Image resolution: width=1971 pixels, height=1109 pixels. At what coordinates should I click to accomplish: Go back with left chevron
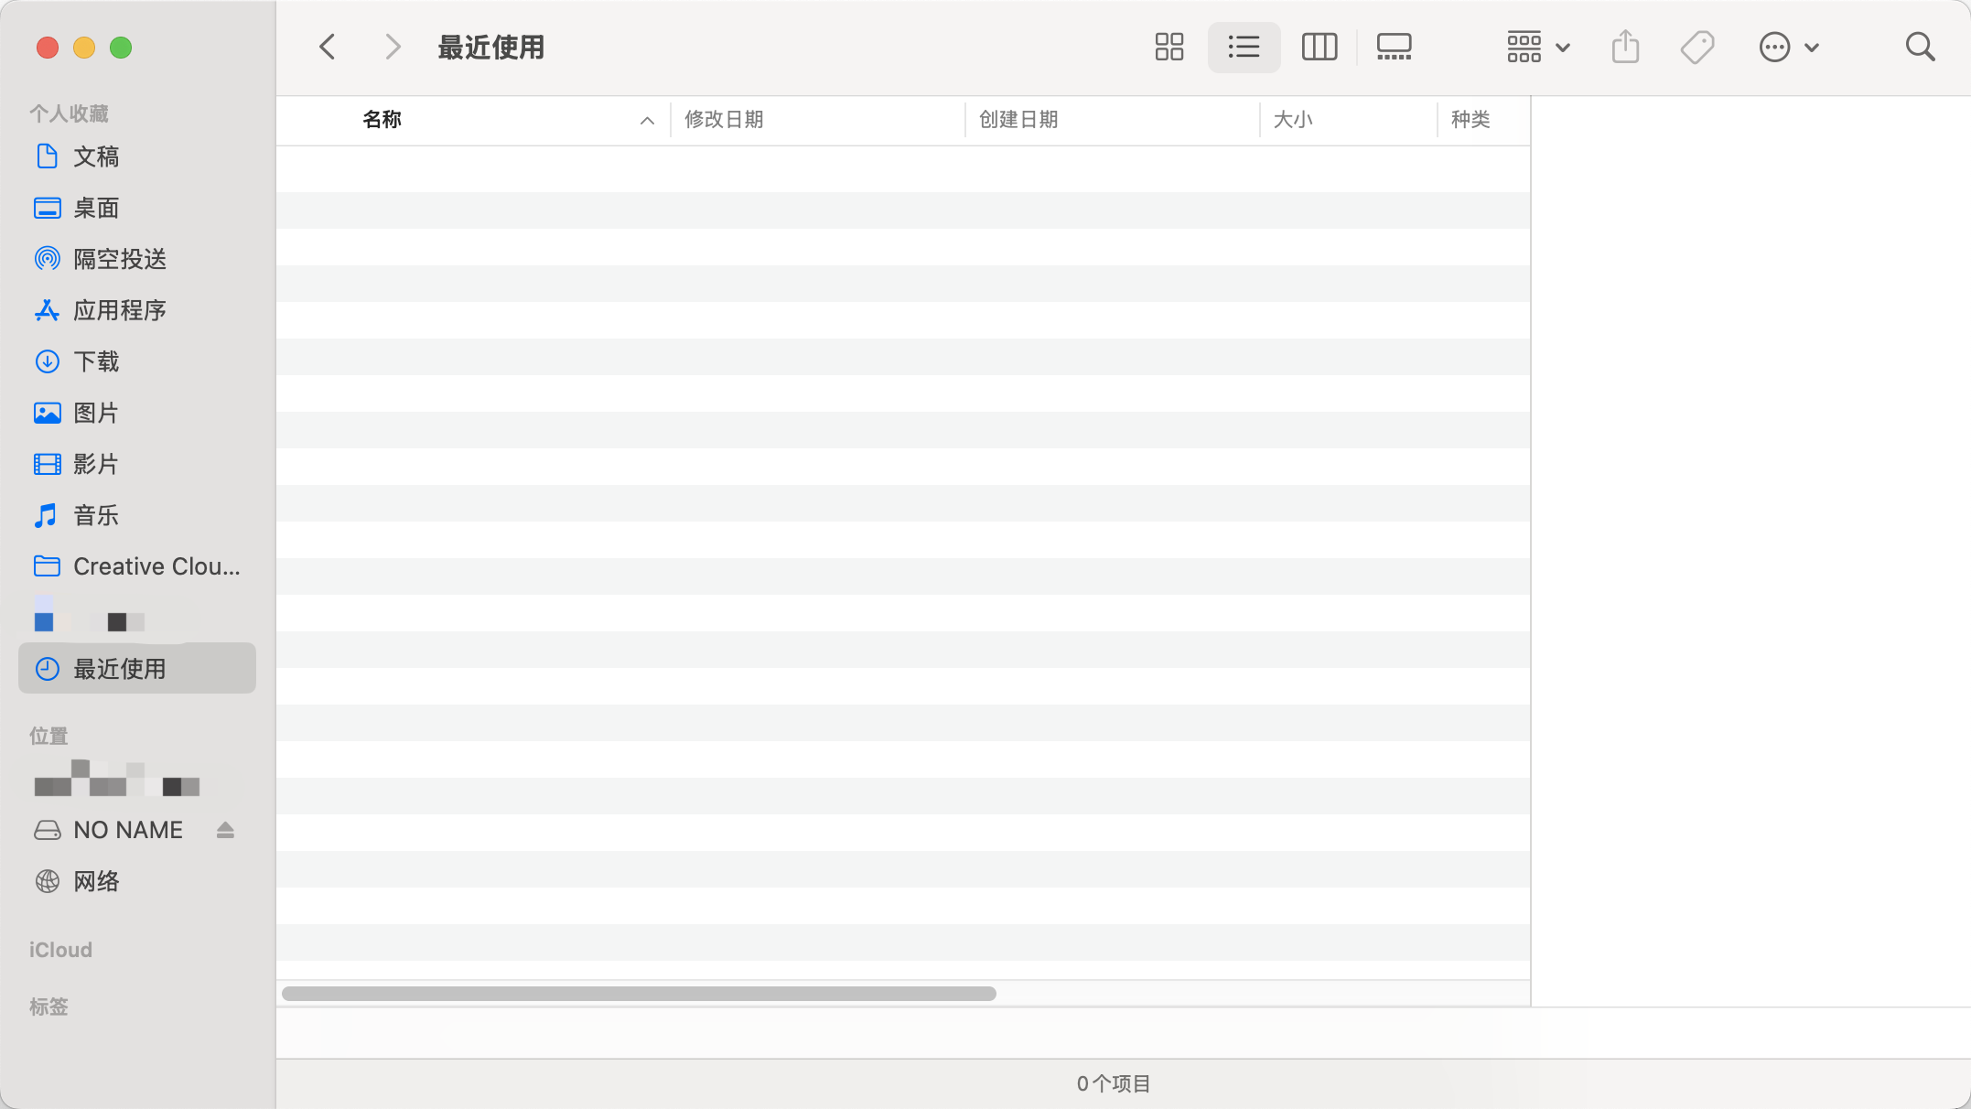point(328,47)
